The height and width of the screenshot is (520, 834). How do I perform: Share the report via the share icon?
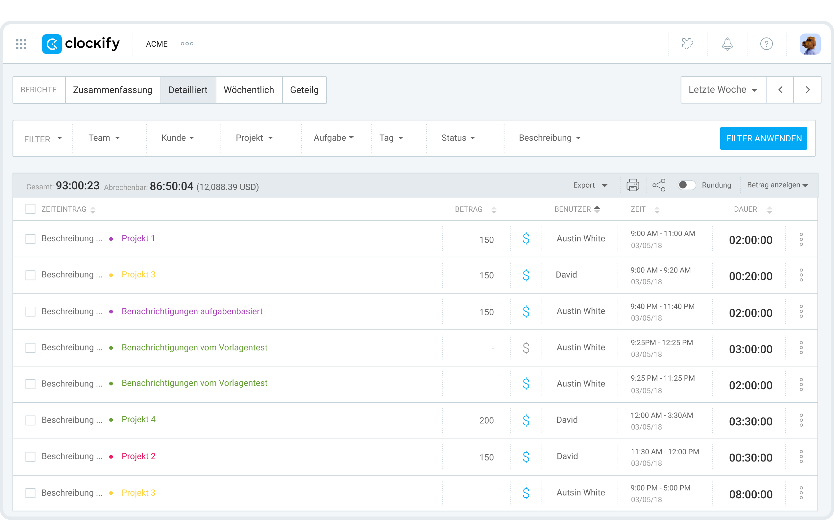(659, 185)
